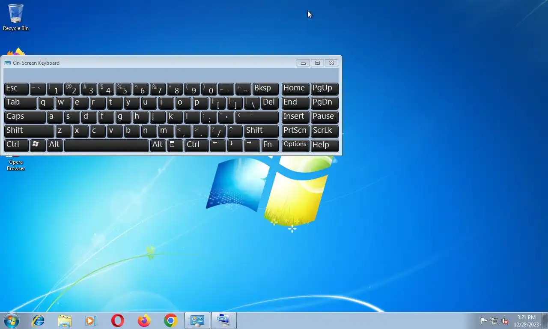Click the tilde/backtick key

tap(38, 89)
